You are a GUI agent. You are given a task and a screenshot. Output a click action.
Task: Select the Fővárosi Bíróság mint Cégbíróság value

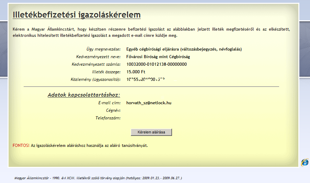[158, 57]
